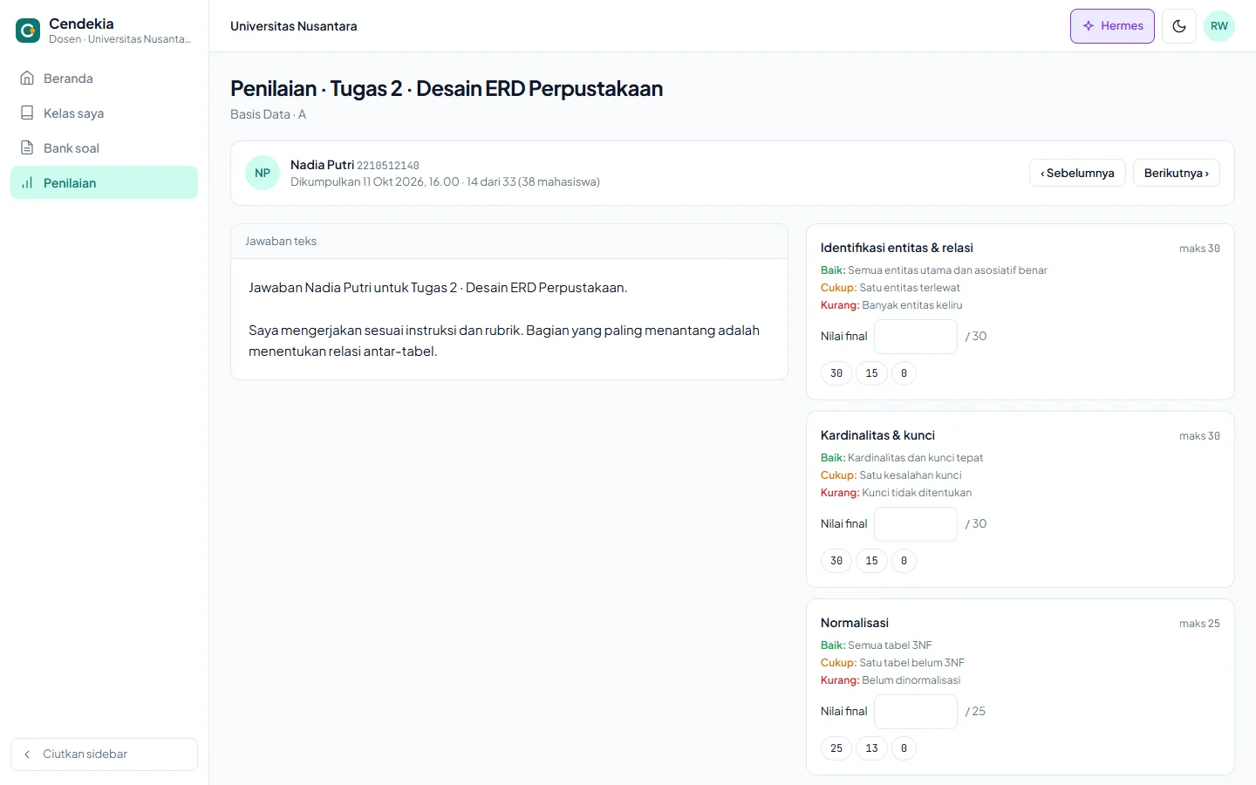Screen dimensions: 1256x785
Task: Toggle dark mode with the moon button
Action: click(1179, 26)
